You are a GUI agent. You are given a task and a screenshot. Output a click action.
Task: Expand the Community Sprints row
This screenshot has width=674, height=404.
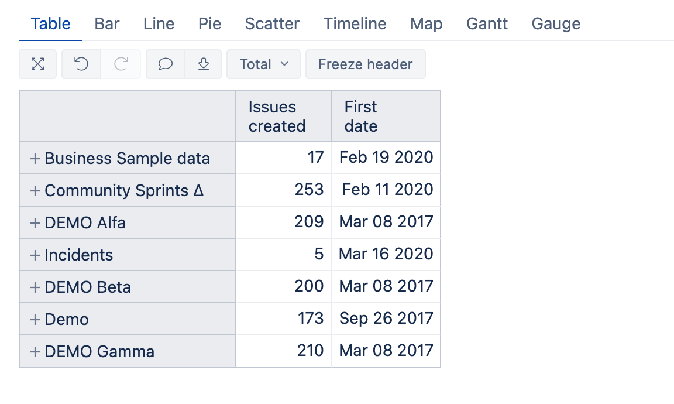pyautogui.click(x=35, y=191)
